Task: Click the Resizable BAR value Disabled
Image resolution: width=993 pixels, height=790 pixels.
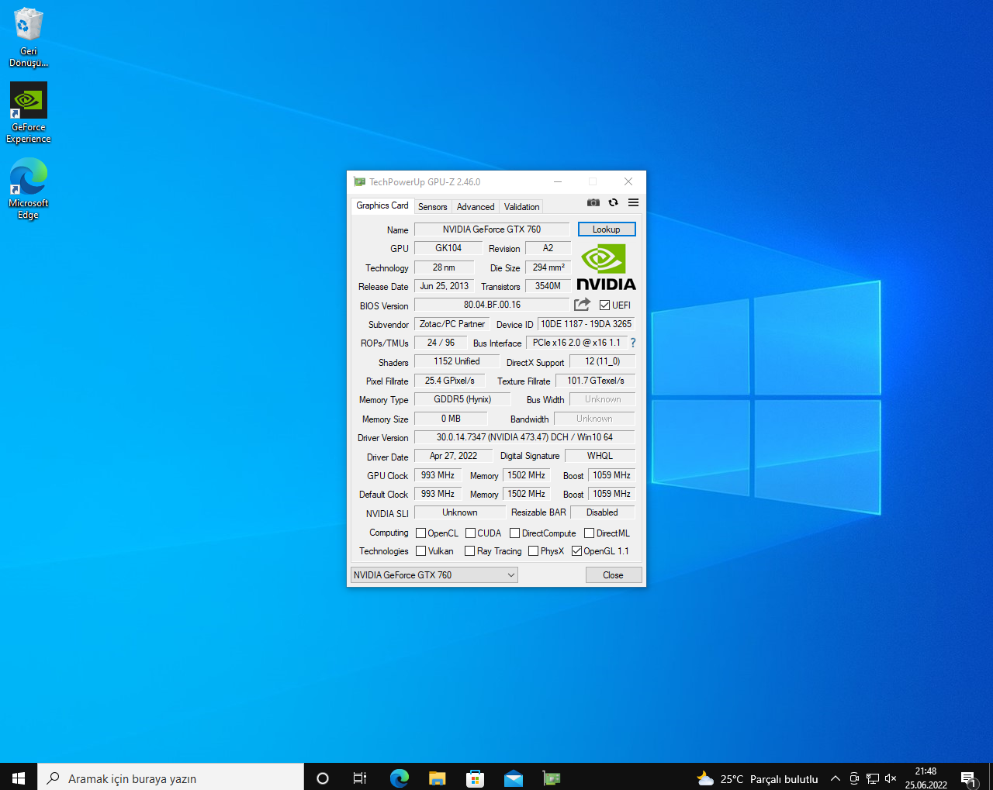Action: pyautogui.click(x=602, y=512)
